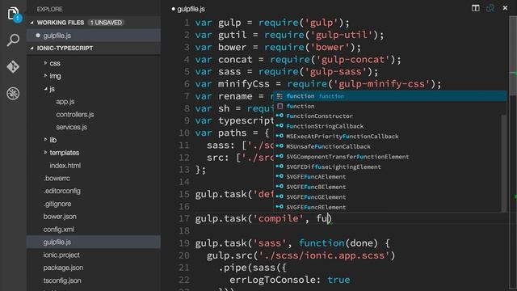Open index.html file
This screenshot has height=291, width=517.
[65, 165]
